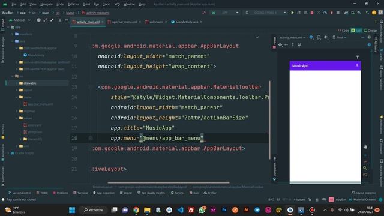Click the Recherche search box on taskbar
Image resolution: width=384 pixels, height=216 pixels.
click(x=94, y=210)
